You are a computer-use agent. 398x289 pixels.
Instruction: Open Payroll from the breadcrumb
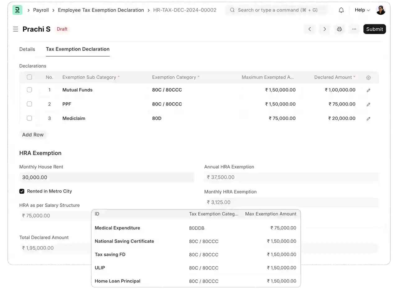tap(41, 10)
